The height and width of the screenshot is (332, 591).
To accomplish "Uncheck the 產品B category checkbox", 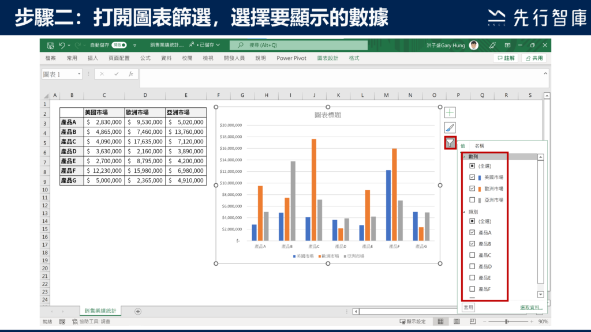I will [x=472, y=244].
